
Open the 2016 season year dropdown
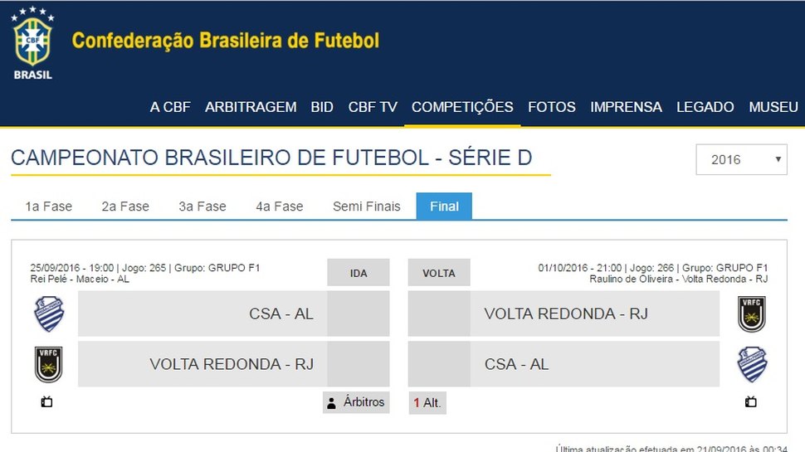pyautogui.click(x=741, y=159)
